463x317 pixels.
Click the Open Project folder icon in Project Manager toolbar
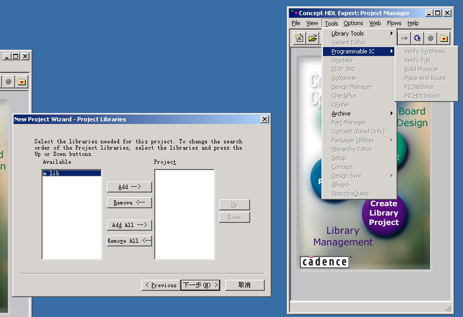click(313, 38)
